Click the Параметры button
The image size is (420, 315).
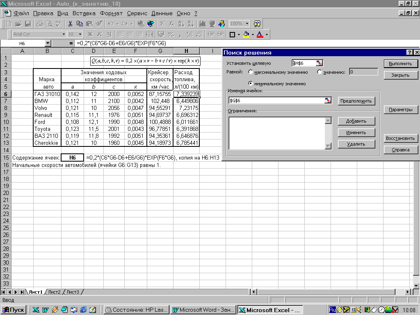(x=400, y=110)
